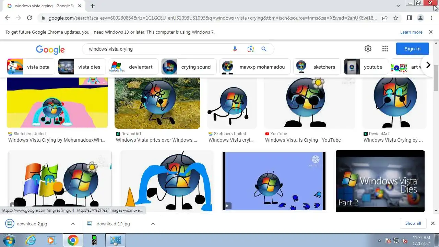Open Action Center flag tray icon
The image size is (439, 247).
(388, 240)
